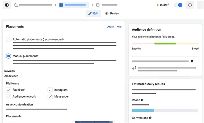Click the Reach info icon
The image size is (204, 123).
click(x=142, y=100)
